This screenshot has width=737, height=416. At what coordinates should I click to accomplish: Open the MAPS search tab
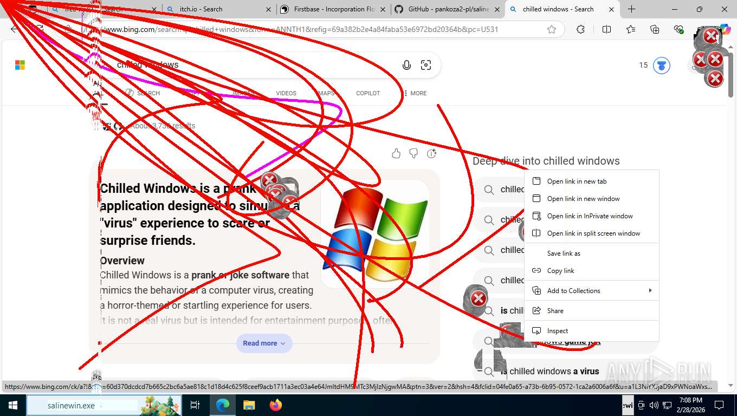click(326, 93)
